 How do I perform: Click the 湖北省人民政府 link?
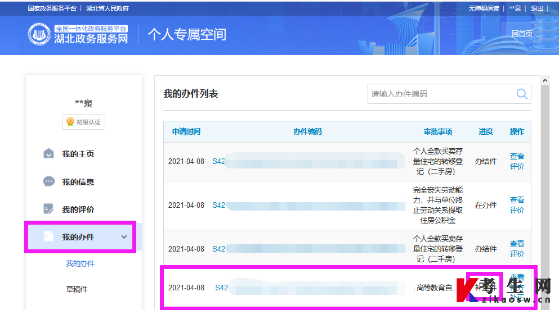[x=108, y=8]
